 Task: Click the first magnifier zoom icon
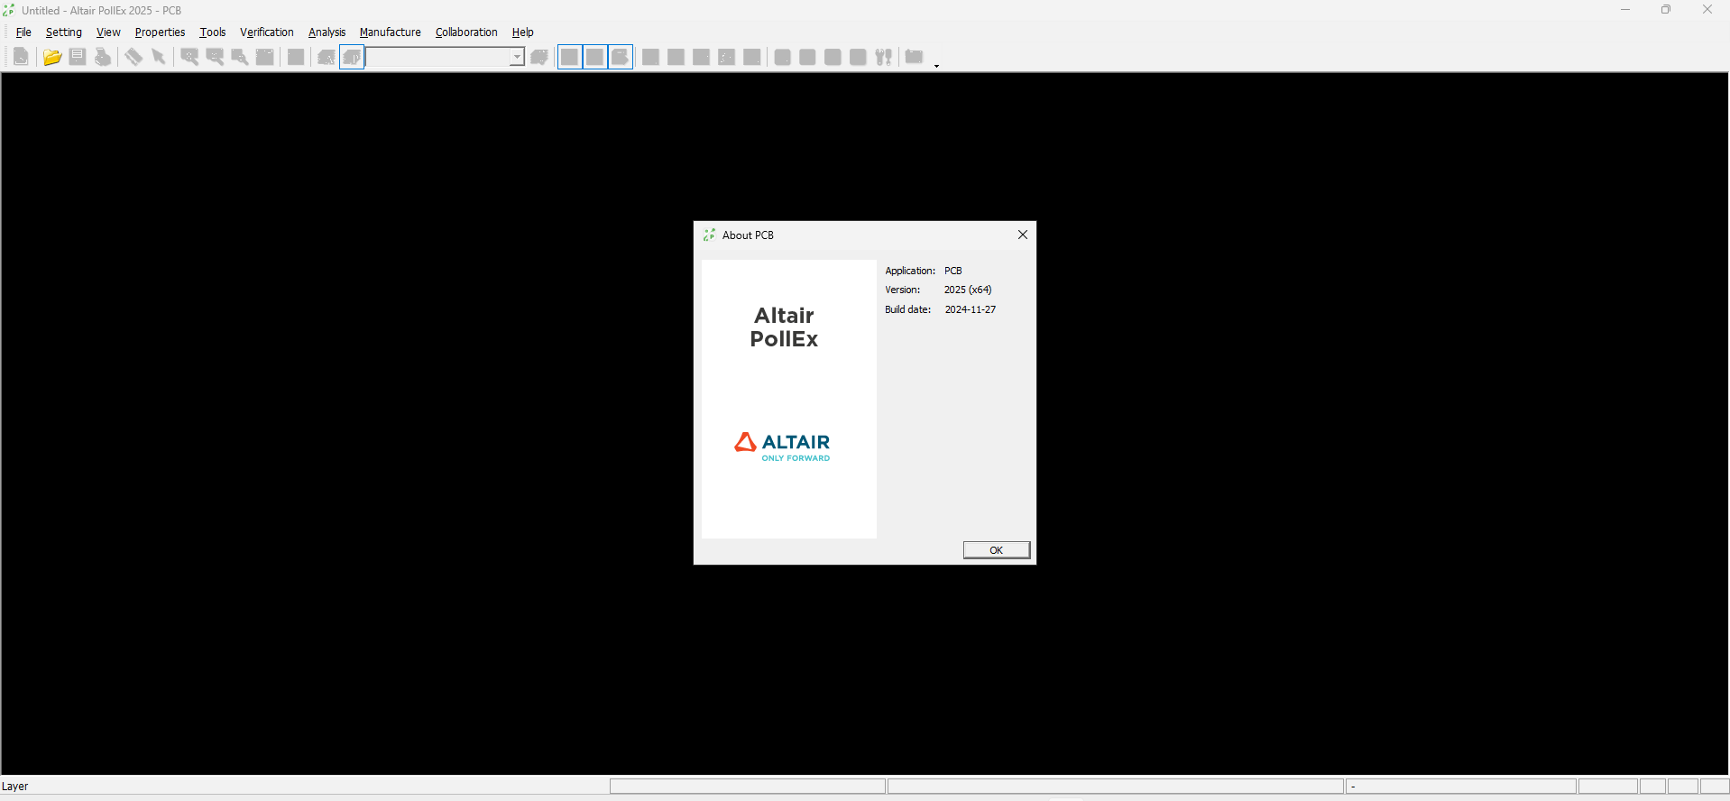189,58
